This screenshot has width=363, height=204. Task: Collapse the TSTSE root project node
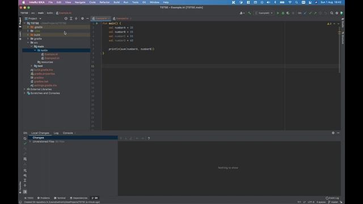[x=24, y=23]
